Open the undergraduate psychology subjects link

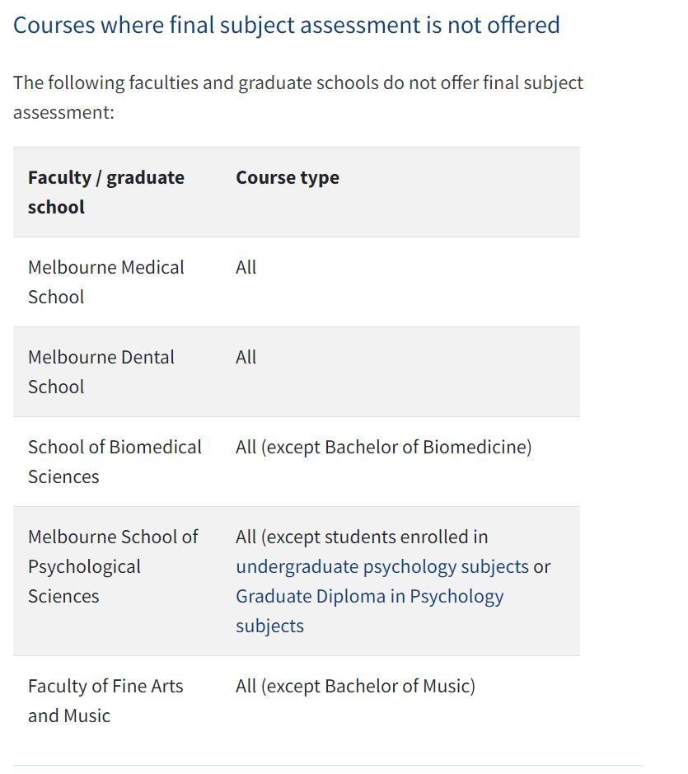(x=381, y=567)
